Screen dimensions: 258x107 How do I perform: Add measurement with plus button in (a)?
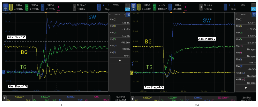point(120,61)
